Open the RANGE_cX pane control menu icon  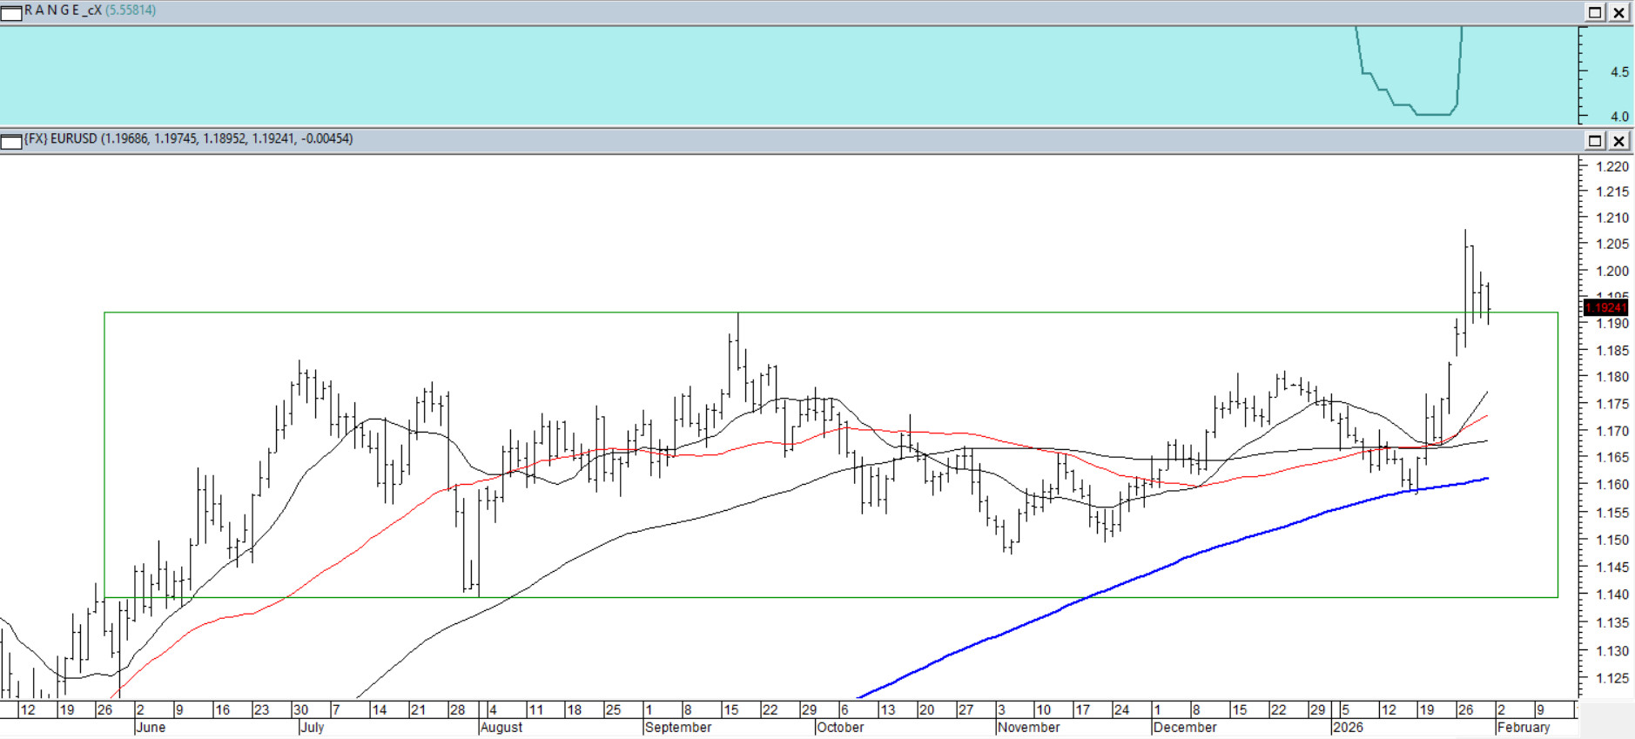(x=11, y=13)
